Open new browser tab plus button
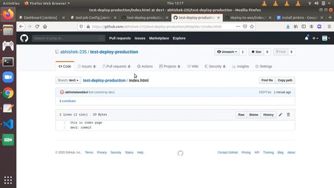334x188 pixels. point(330,17)
